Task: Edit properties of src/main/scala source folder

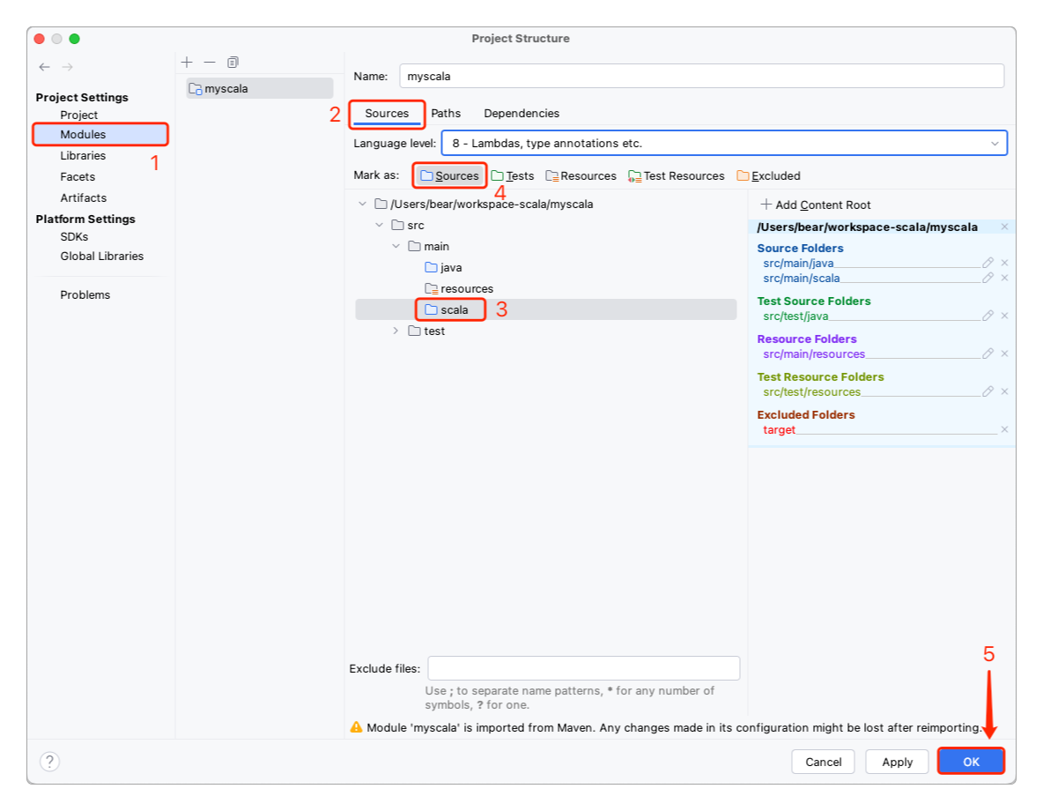Action: click(x=988, y=278)
